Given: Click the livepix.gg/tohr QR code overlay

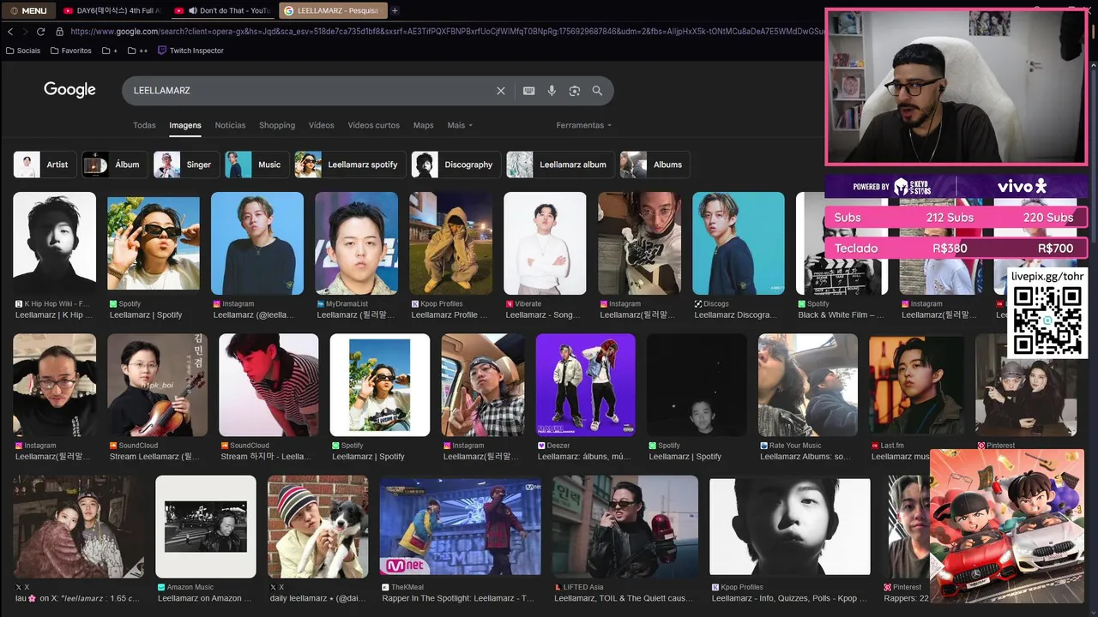Looking at the screenshot, I should (1047, 313).
